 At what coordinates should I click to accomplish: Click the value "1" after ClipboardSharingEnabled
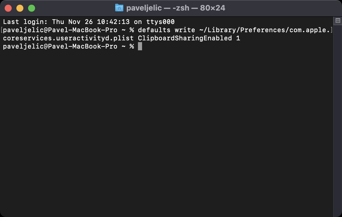click(x=238, y=38)
